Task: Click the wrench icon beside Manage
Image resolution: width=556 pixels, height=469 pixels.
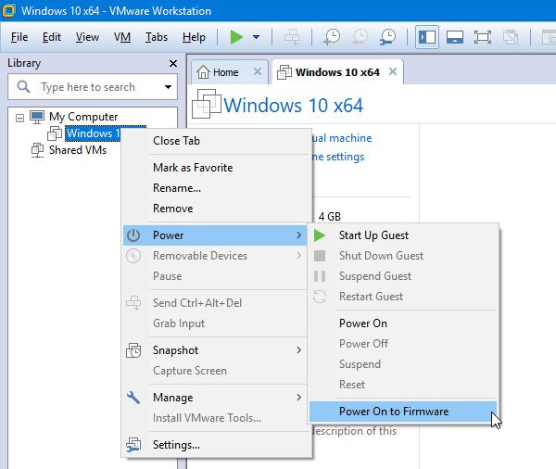Action: pos(133,398)
